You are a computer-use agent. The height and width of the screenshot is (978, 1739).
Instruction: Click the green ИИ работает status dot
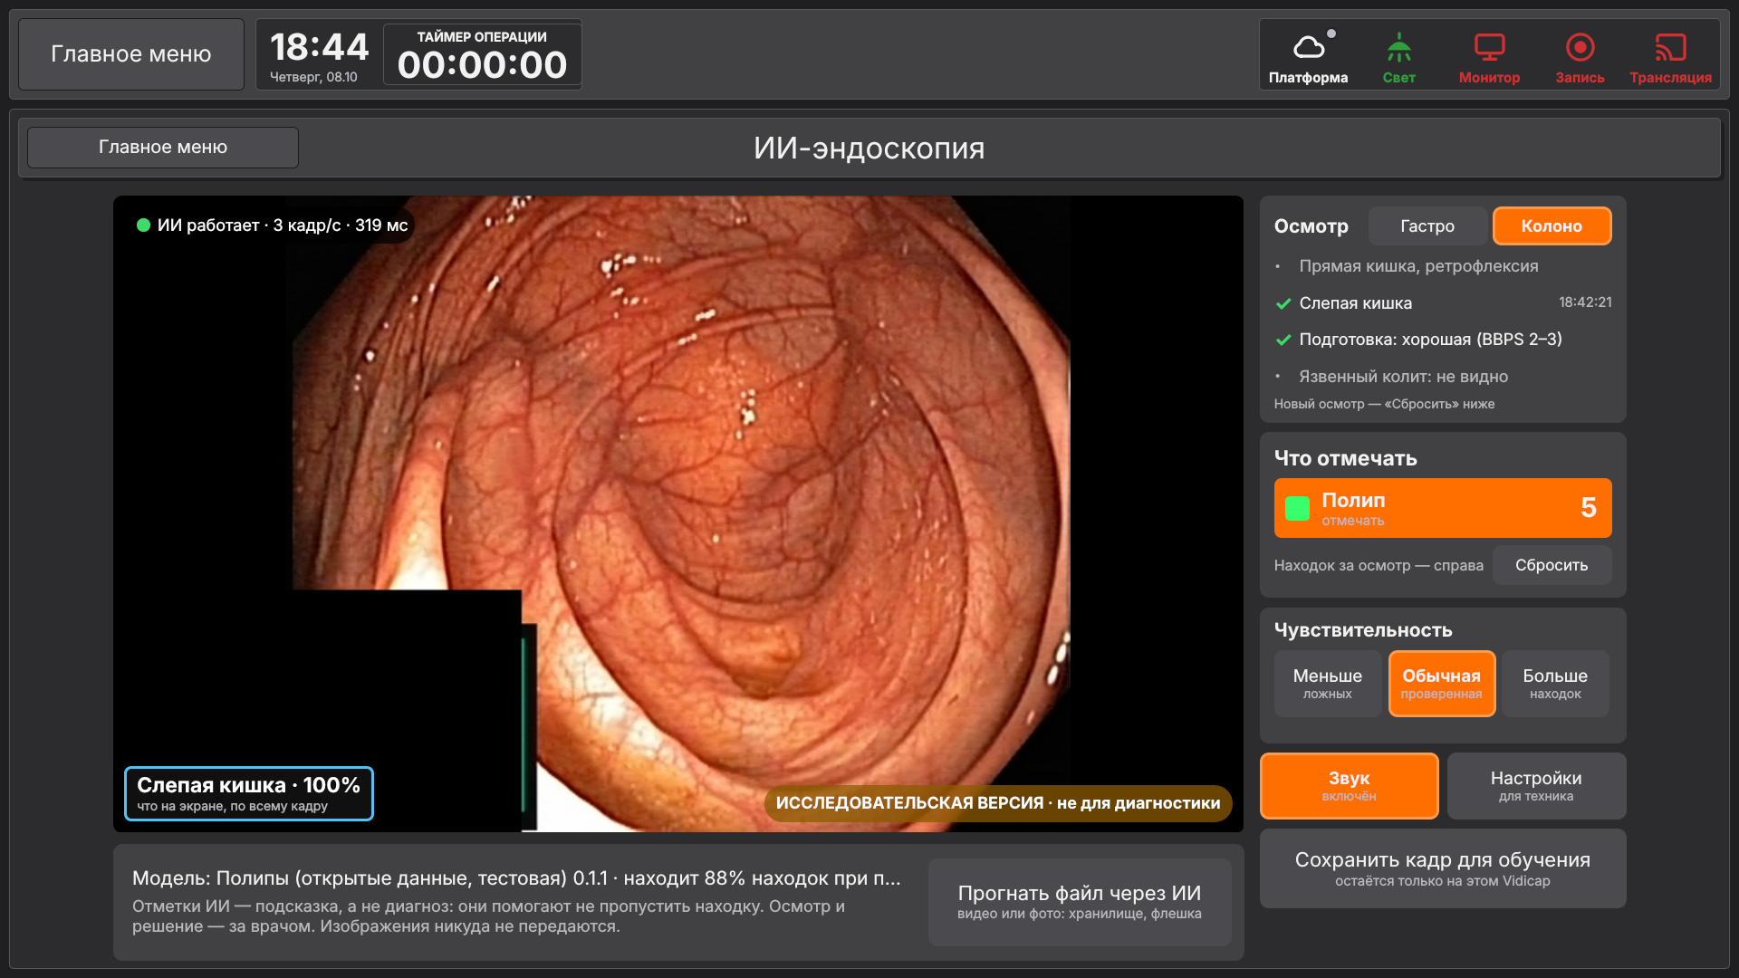click(x=143, y=225)
